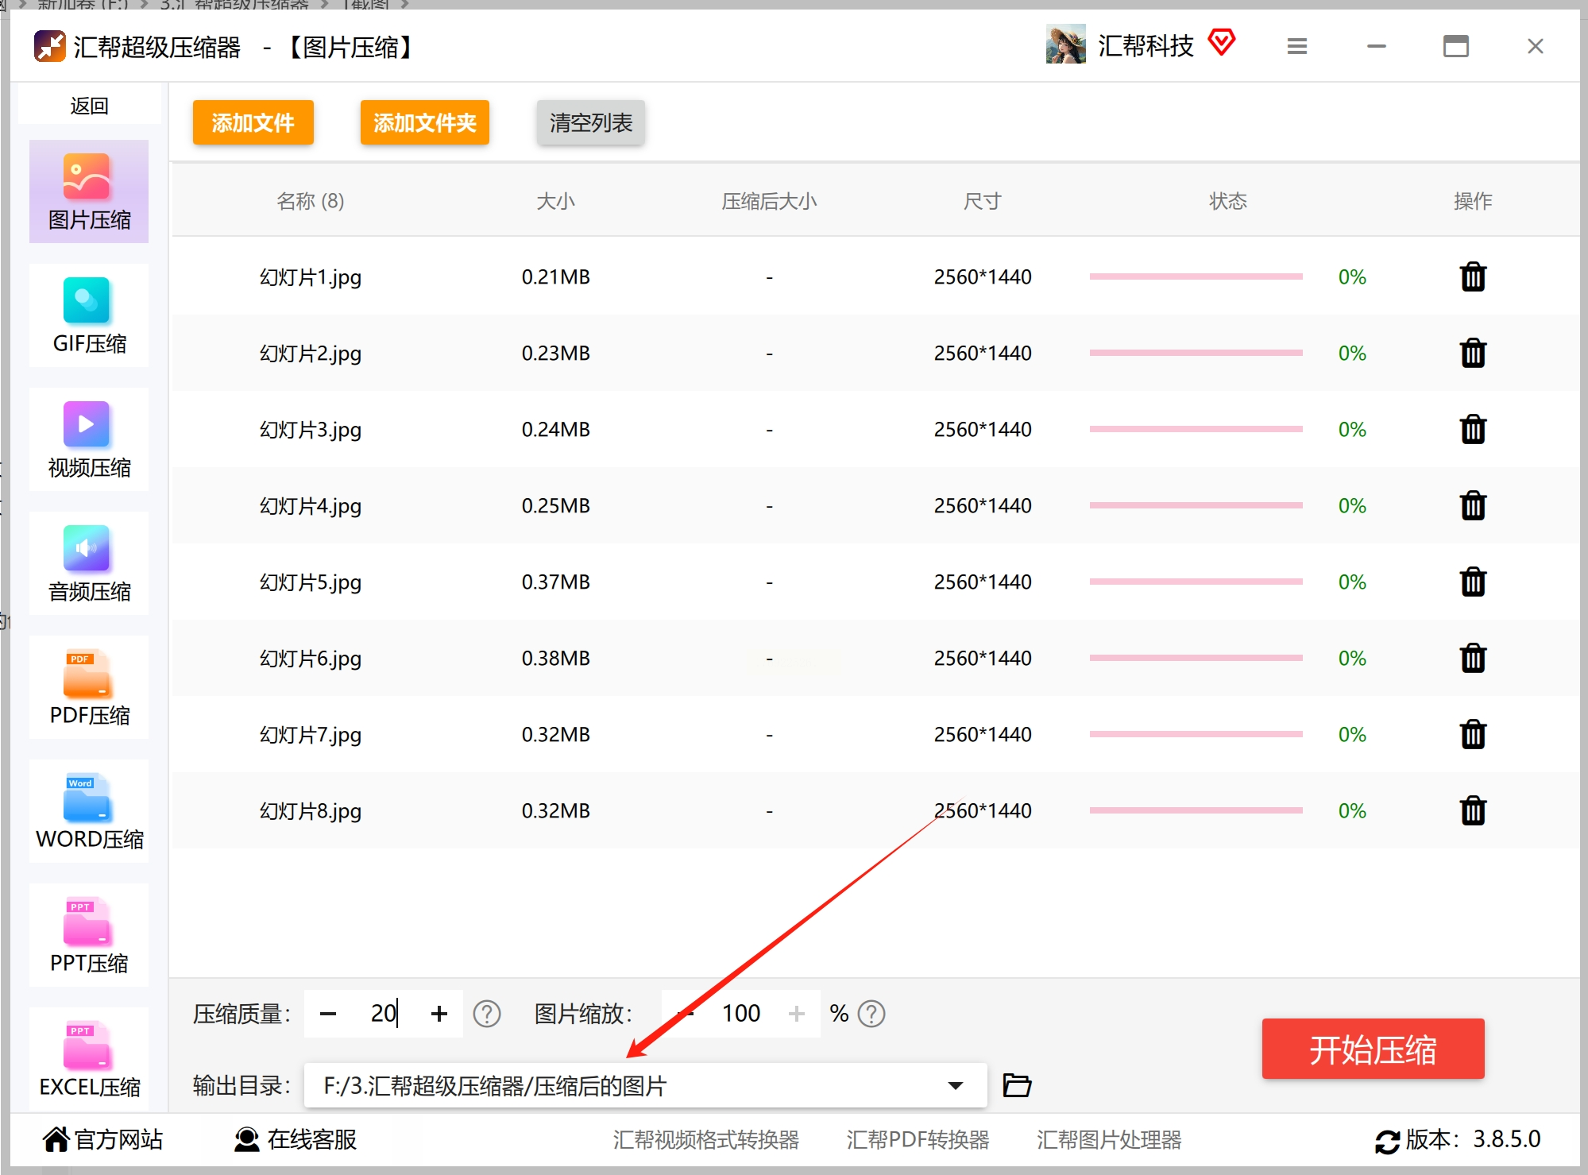Open output folder browse icon
This screenshot has width=1588, height=1175.
(1016, 1085)
